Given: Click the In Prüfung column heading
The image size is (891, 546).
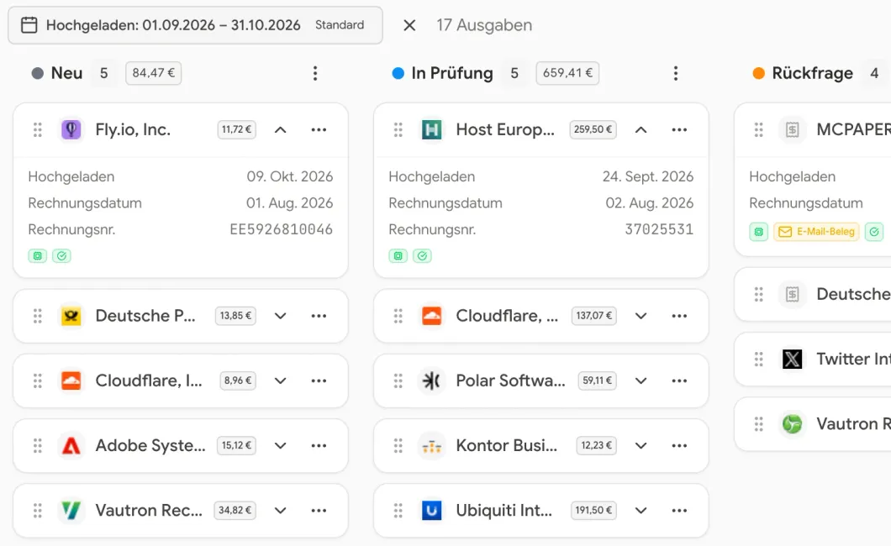Looking at the screenshot, I should pos(452,73).
